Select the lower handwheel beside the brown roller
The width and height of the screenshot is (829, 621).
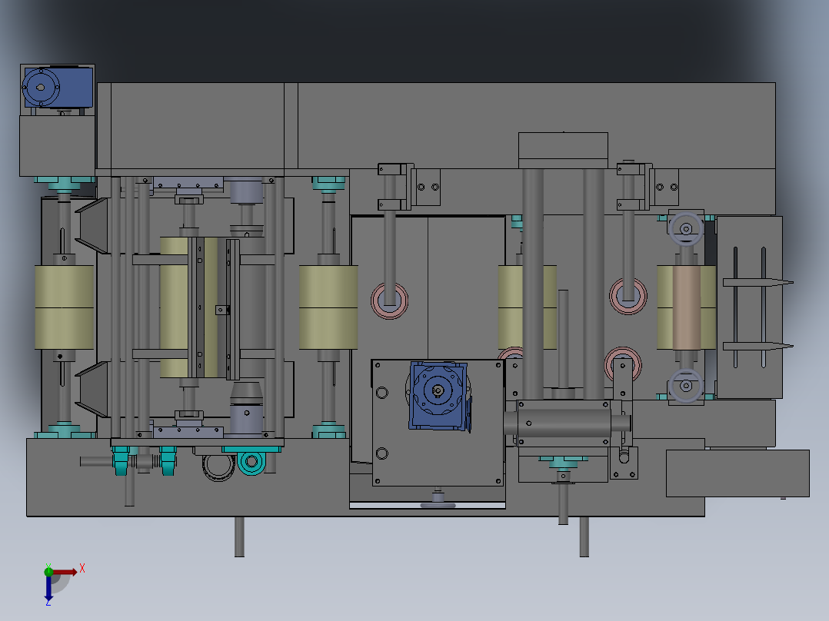[x=686, y=386]
